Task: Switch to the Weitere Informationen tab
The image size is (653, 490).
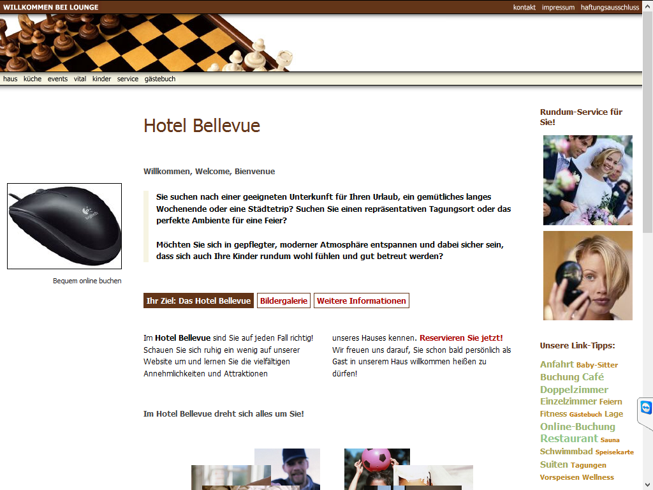Action: point(362,301)
